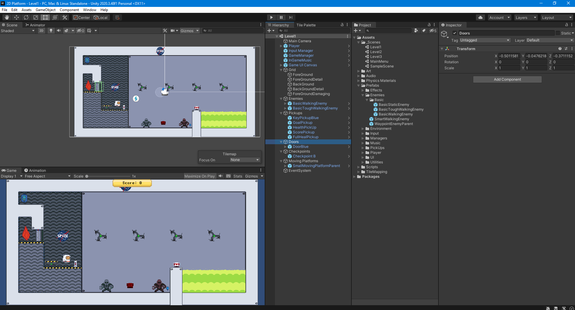This screenshot has height=310, width=575.
Task: Click the Project Search by Type icon
Action: tap(416, 31)
